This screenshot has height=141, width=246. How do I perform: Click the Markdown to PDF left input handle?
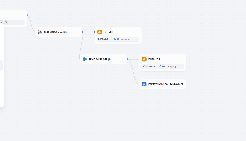coord(35,32)
